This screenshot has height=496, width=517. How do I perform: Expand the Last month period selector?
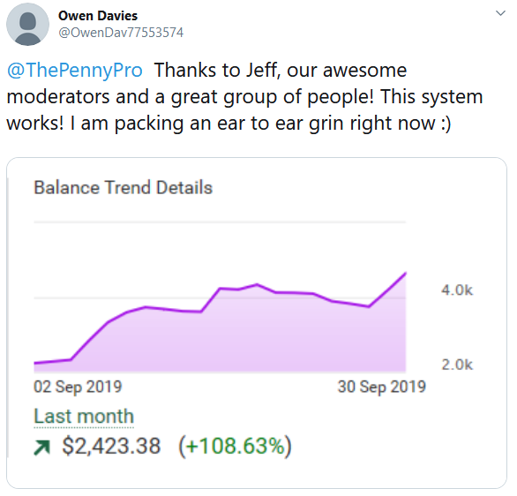pos(84,417)
